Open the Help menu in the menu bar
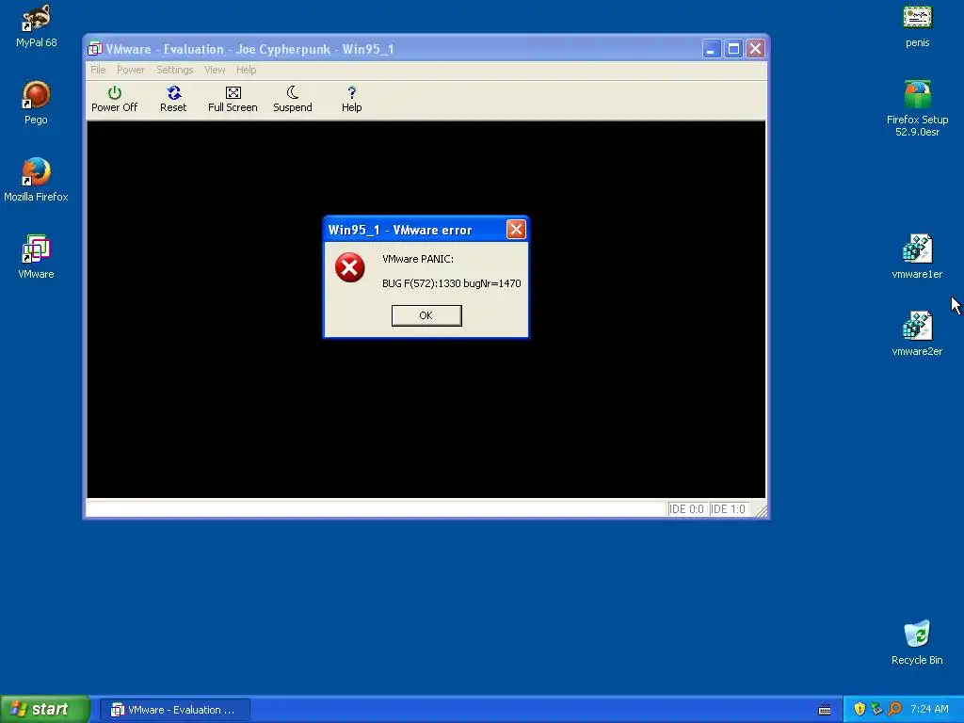Image resolution: width=964 pixels, height=723 pixels. pos(246,70)
